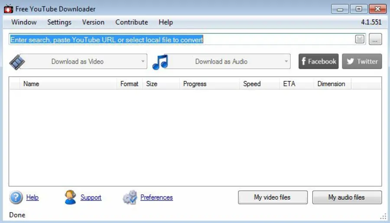Expand the Download as Video dropdown arrow
The height and width of the screenshot is (223, 390).
pos(143,61)
